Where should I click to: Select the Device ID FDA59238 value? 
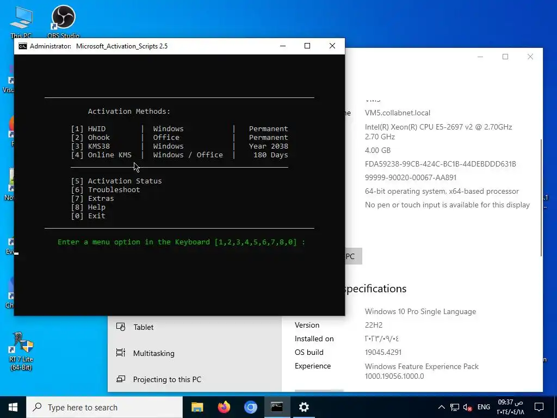441,164
